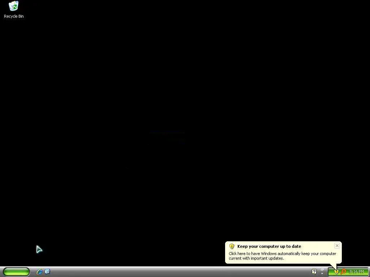The image size is (370, 277).
Task: Click the yellow security shield tray icon
Action: click(336, 272)
